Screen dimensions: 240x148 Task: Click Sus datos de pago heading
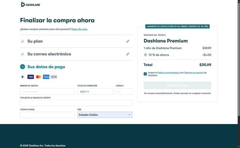[x=46, y=67]
